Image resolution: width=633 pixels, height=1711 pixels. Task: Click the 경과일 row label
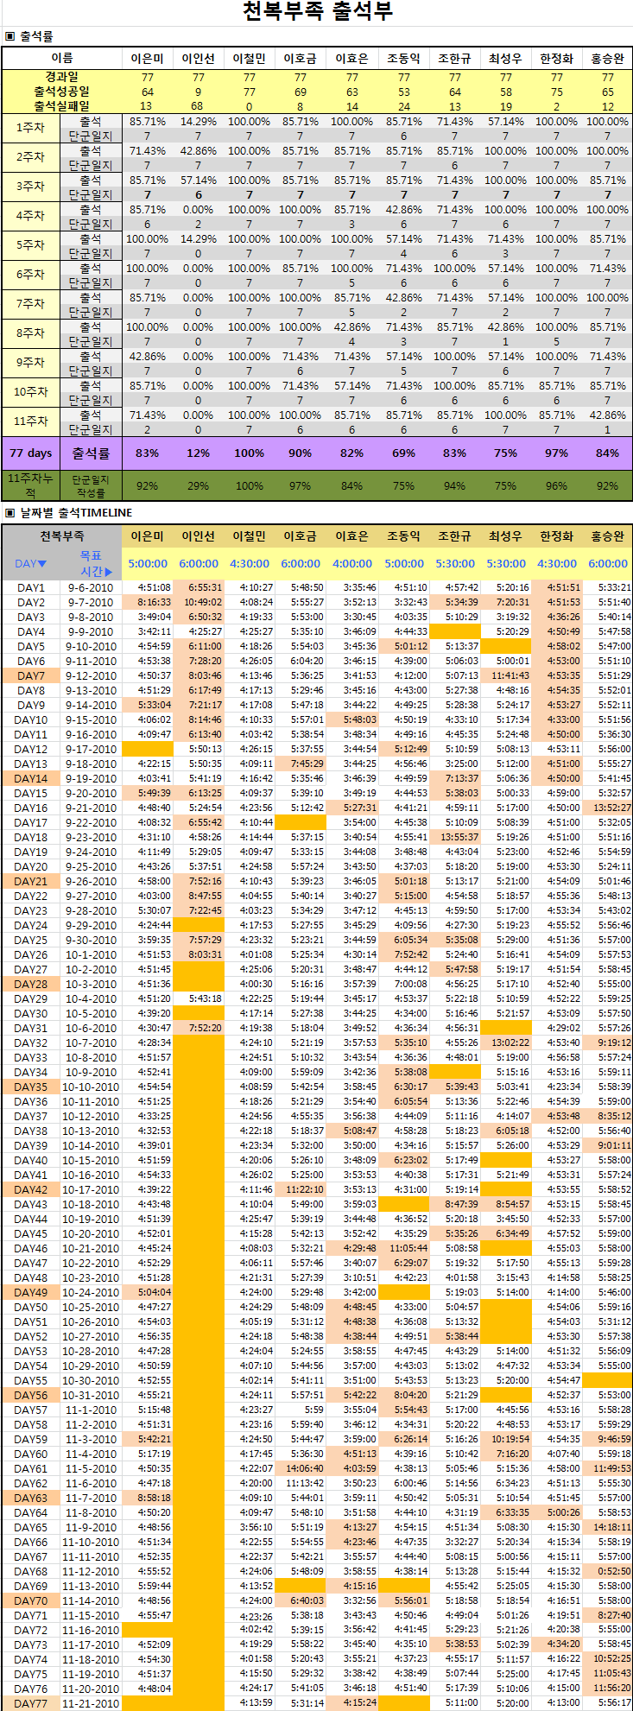pyautogui.click(x=61, y=77)
